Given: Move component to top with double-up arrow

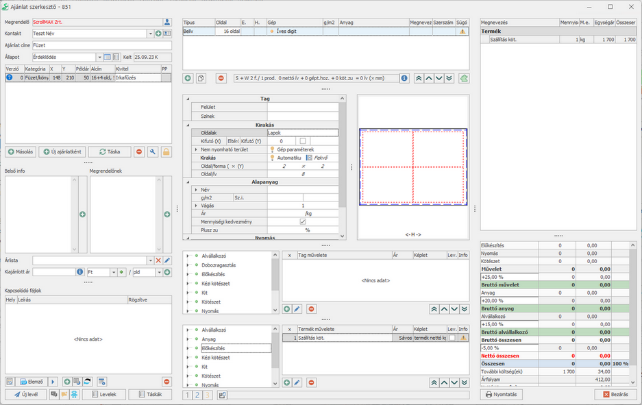Looking at the screenshot, I should (x=417, y=78).
